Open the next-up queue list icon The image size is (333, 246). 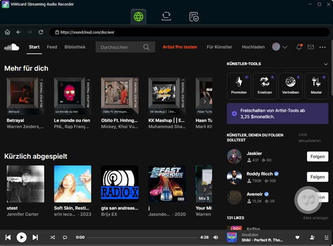[327, 237]
